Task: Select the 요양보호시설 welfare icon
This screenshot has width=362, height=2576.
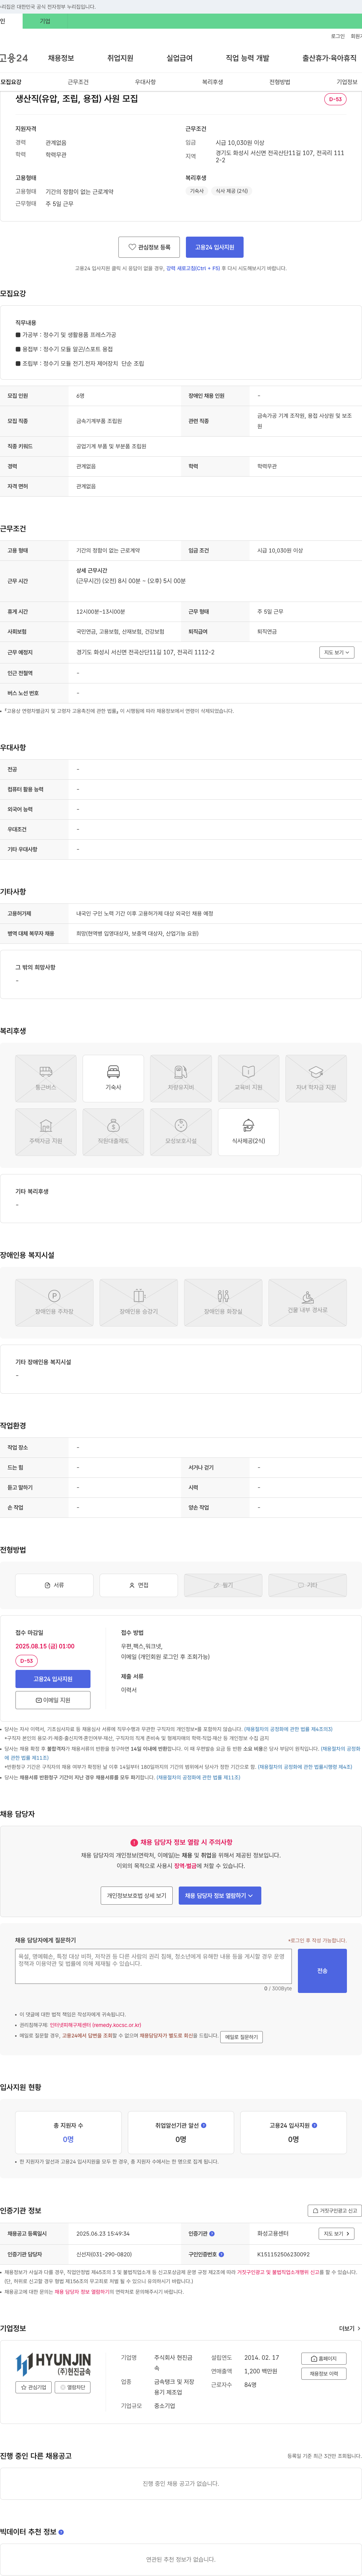Action: 181,1132
